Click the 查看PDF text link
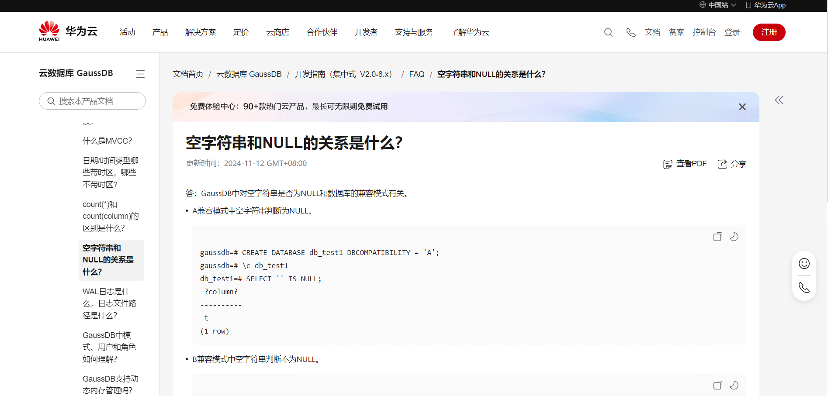 click(x=691, y=164)
